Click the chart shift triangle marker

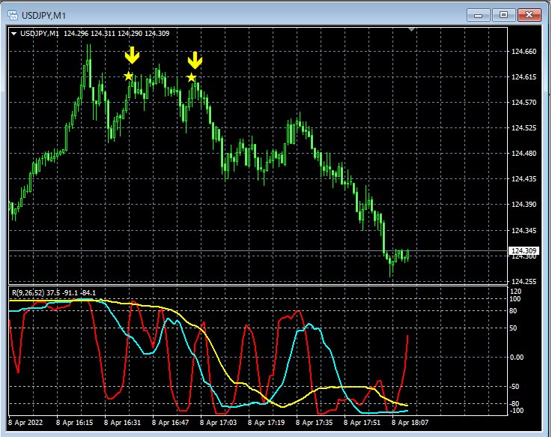(x=411, y=29)
